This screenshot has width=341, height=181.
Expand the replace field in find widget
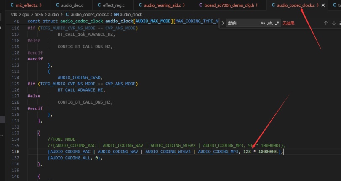click(x=223, y=23)
